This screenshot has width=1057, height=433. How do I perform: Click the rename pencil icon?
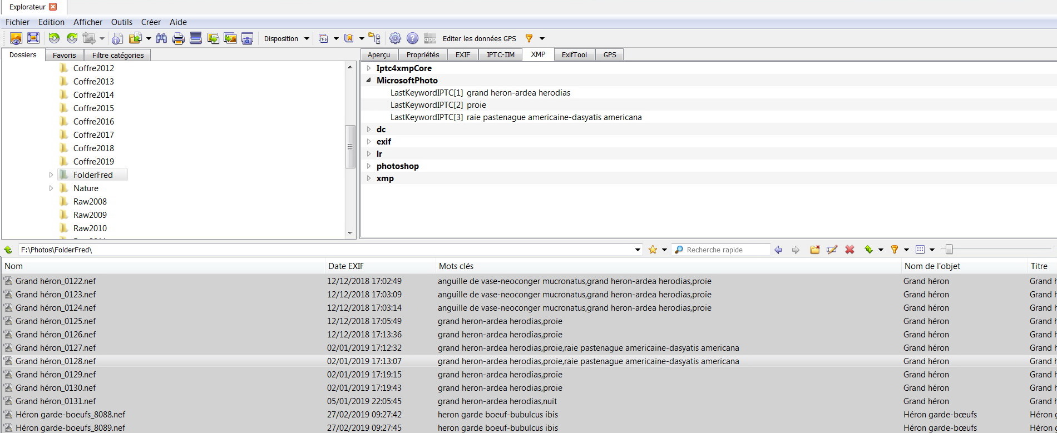point(832,250)
